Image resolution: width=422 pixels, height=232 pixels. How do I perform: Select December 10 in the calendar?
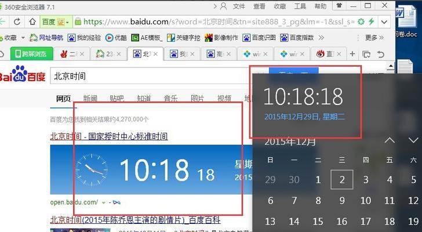pos(366,201)
